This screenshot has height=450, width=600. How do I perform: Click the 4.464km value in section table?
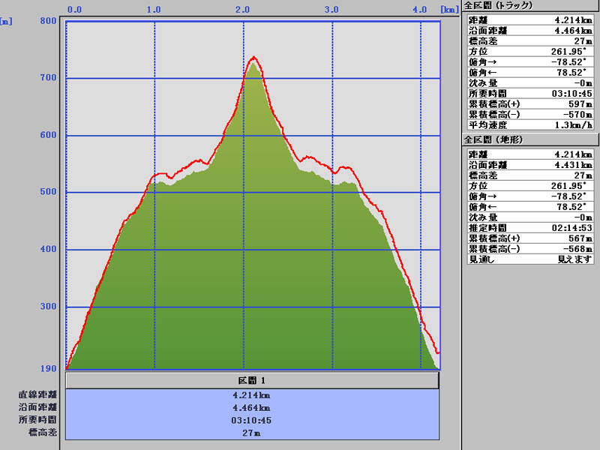tap(252, 407)
